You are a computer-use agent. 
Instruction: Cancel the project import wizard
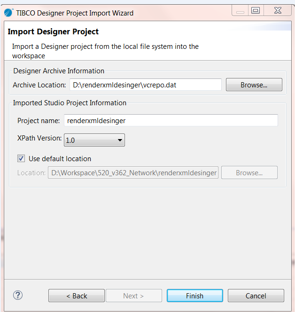click(256, 296)
